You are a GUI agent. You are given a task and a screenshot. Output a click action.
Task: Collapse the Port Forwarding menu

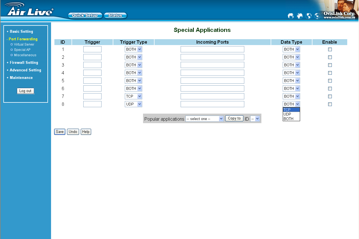22,39
